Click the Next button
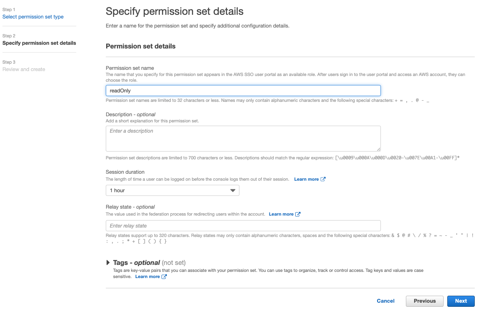The height and width of the screenshot is (315, 485). click(x=460, y=301)
